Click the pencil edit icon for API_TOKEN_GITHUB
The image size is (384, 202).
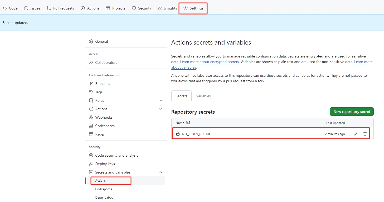[x=355, y=134]
